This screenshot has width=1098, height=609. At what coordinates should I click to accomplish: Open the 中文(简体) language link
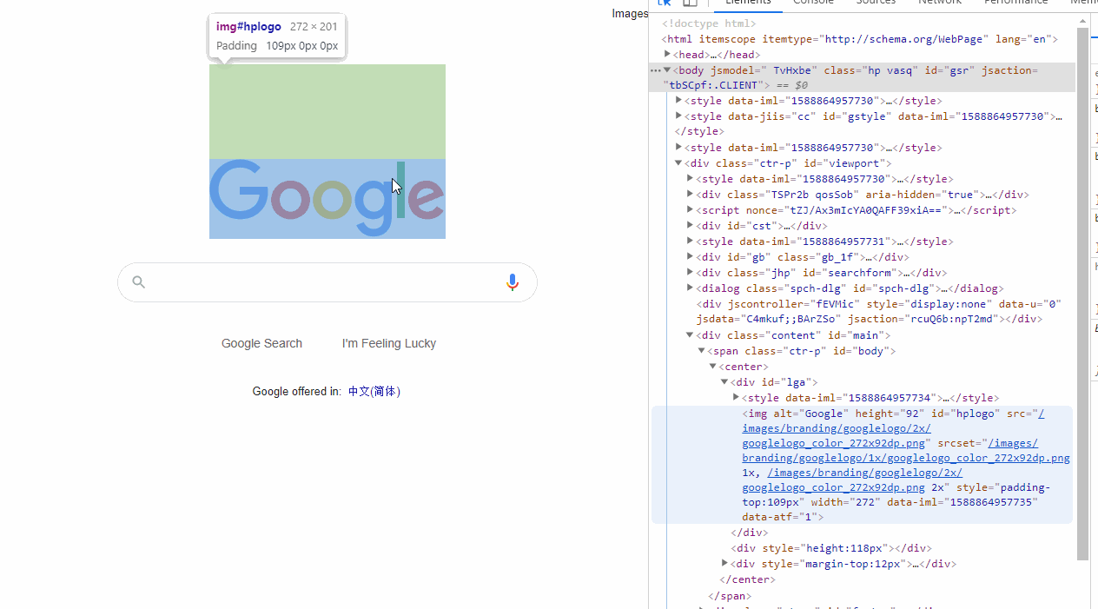(374, 391)
